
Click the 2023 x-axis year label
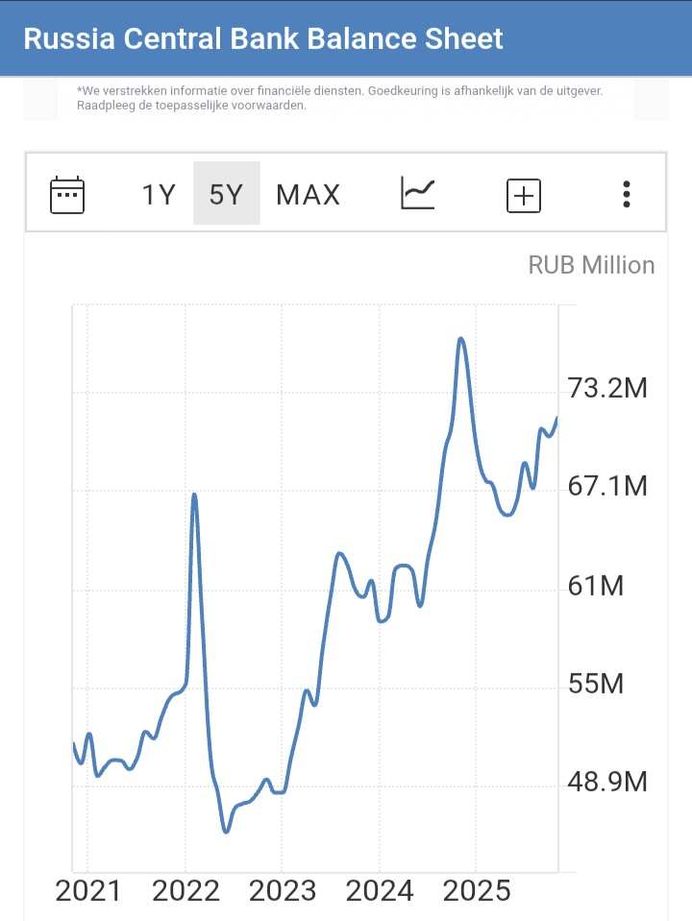coord(283,891)
